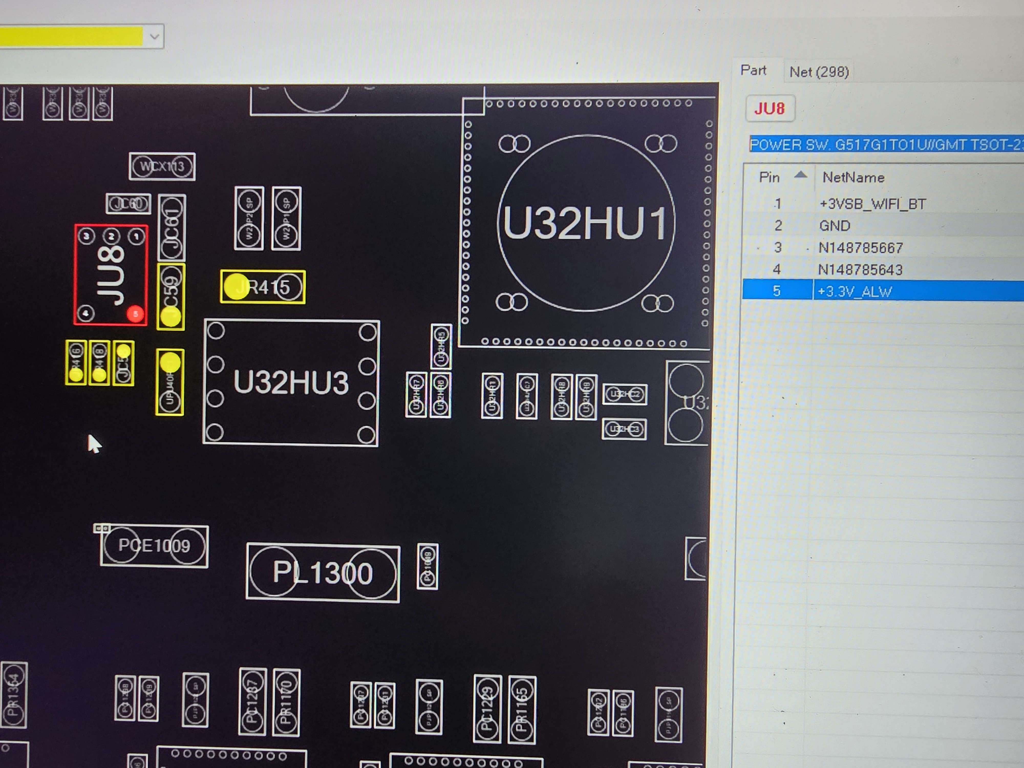Select the PCE1009 capacitor component
The width and height of the screenshot is (1024, 768).
pyautogui.click(x=154, y=546)
